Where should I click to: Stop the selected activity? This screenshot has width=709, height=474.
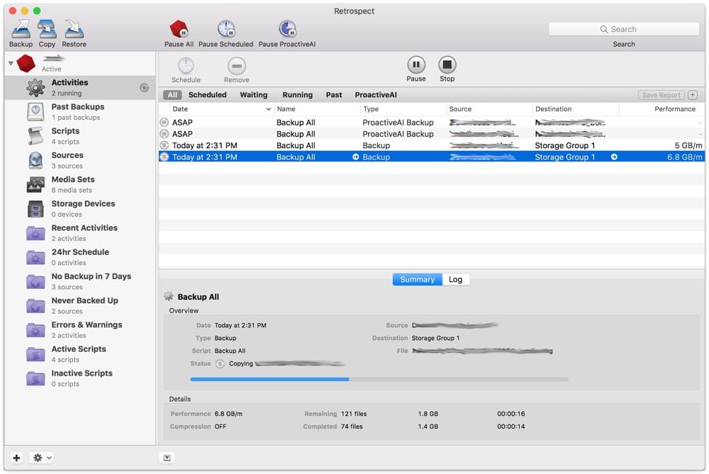(x=447, y=64)
